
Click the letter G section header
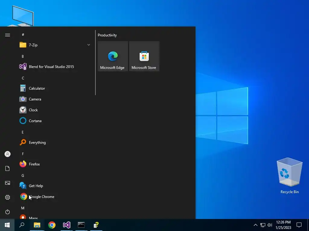point(23,176)
